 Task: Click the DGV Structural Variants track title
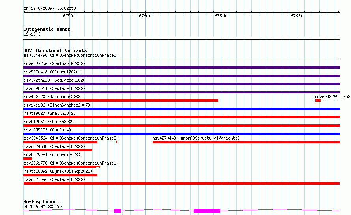(55, 50)
